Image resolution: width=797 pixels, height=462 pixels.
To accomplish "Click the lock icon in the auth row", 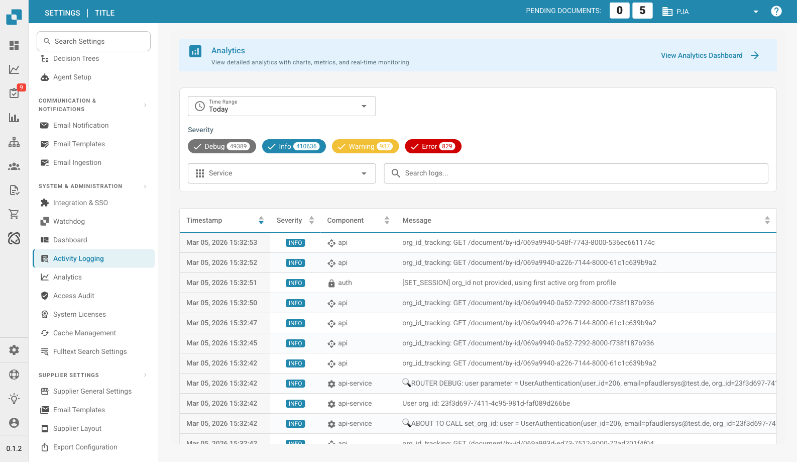I will [x=331, y=283].
